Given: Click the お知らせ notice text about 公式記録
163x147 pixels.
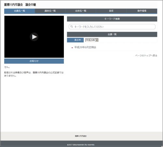Looking at the screenshot, I should (x=34, y=74).
